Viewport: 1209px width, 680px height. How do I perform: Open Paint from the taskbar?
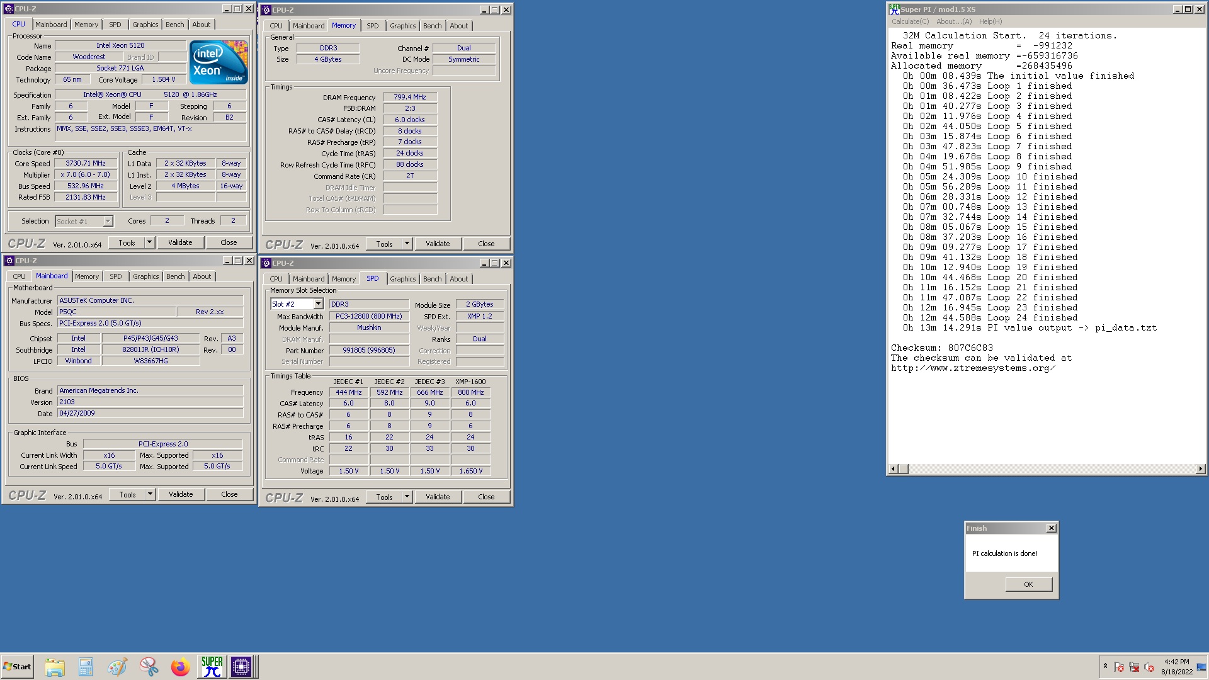pos(117,667)
